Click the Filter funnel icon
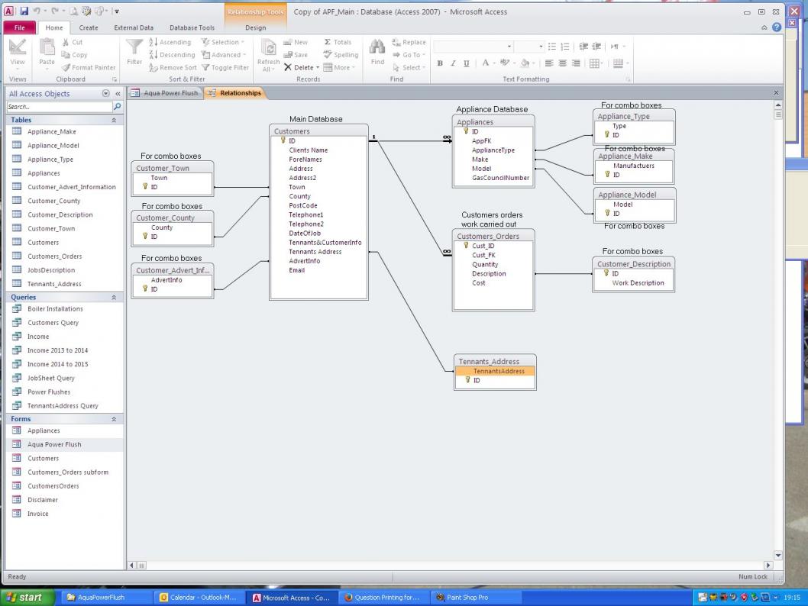The height and width of the screenshot is (606, 808). (134, 47)
